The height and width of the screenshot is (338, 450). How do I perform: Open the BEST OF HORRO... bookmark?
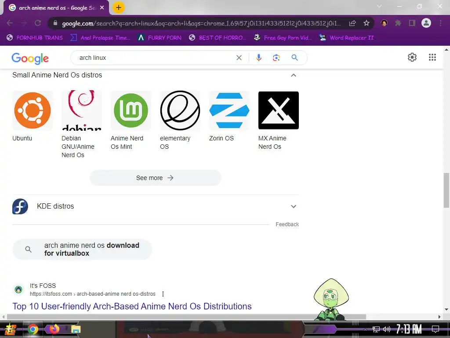(x=217, y=38)
